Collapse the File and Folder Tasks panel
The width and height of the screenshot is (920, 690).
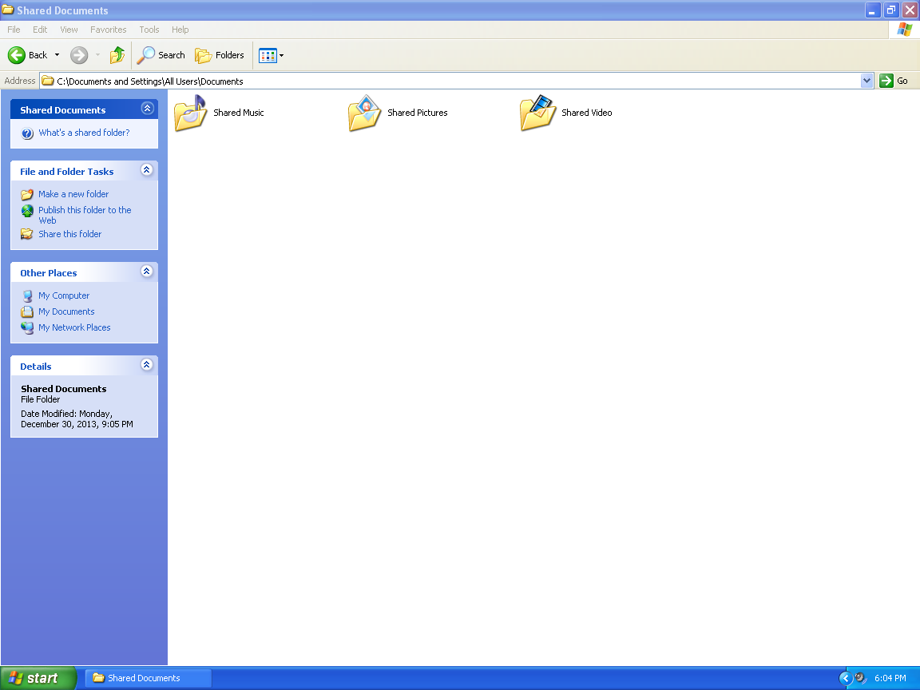146,170
